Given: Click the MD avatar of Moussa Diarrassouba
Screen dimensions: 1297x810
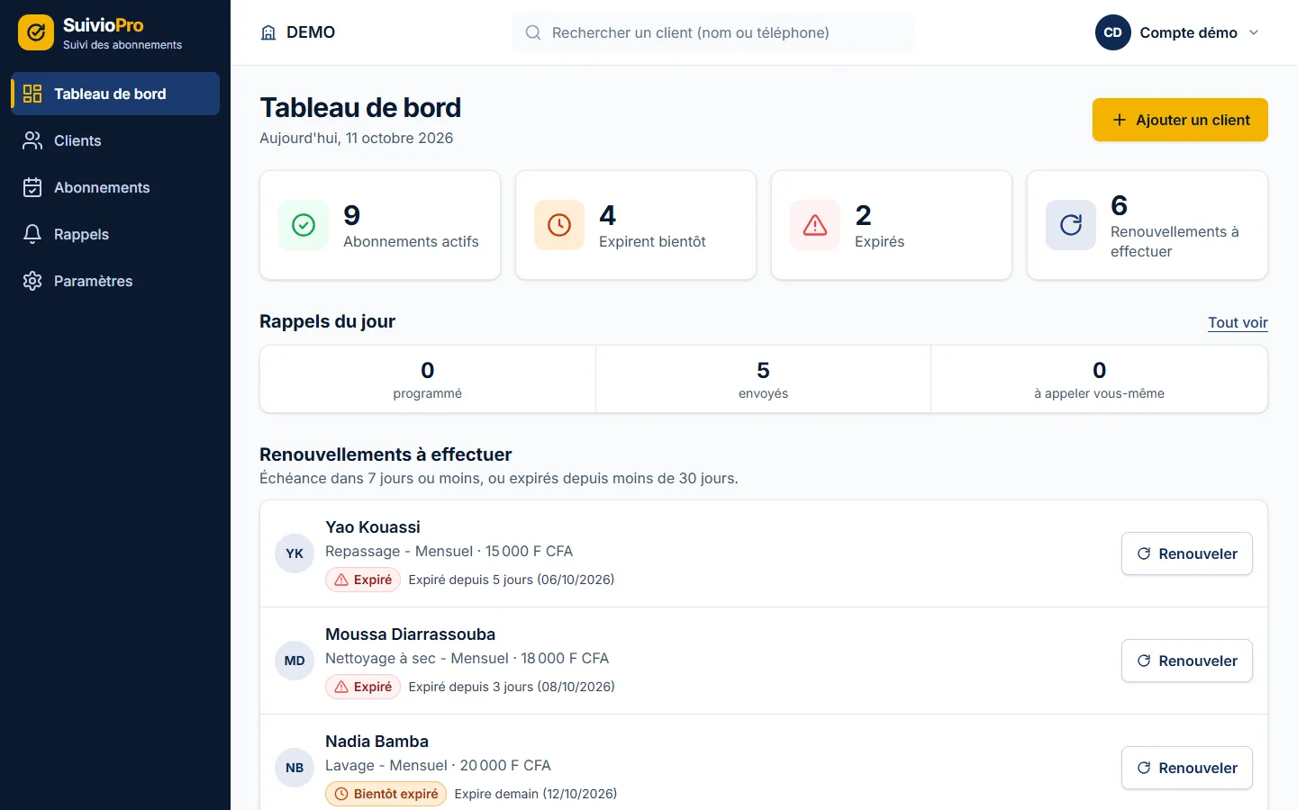Looking at the screenshot, I should (x=295, y=661).
